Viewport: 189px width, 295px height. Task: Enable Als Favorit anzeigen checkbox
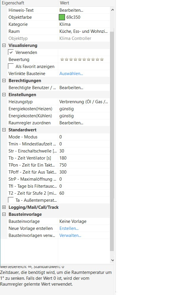11,66
